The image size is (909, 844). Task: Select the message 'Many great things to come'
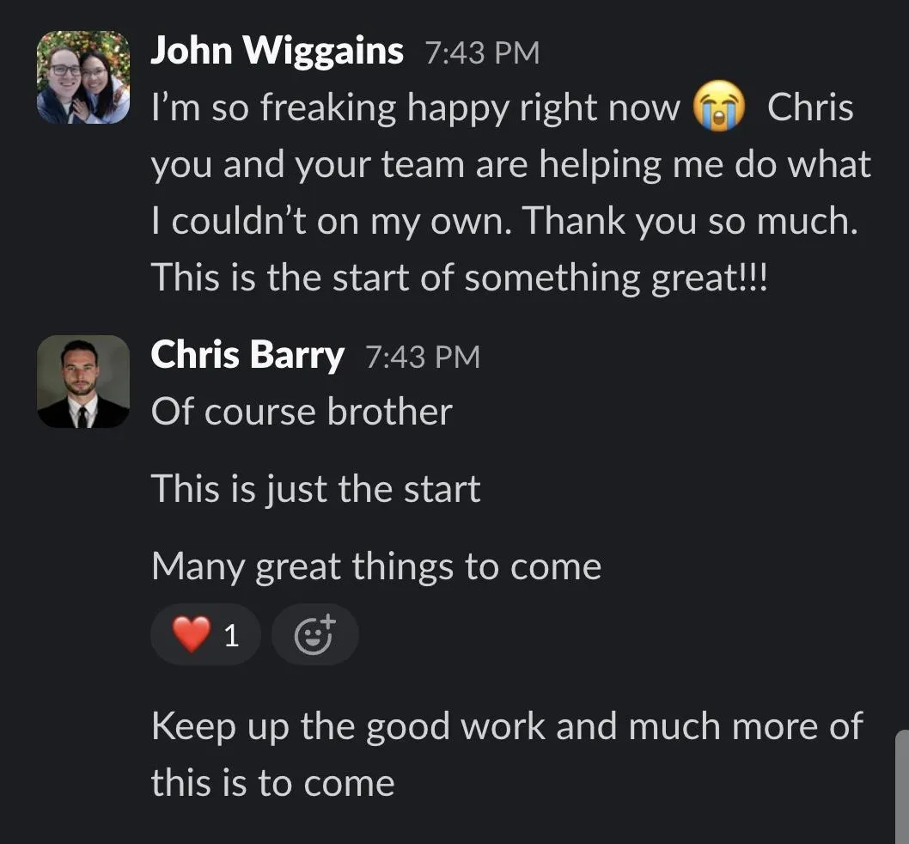[376, 566]
